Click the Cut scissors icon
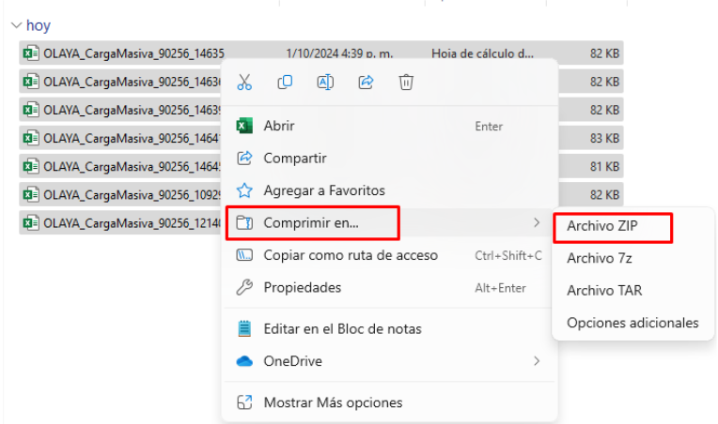718x424 pixels. (x=244, y=83)
